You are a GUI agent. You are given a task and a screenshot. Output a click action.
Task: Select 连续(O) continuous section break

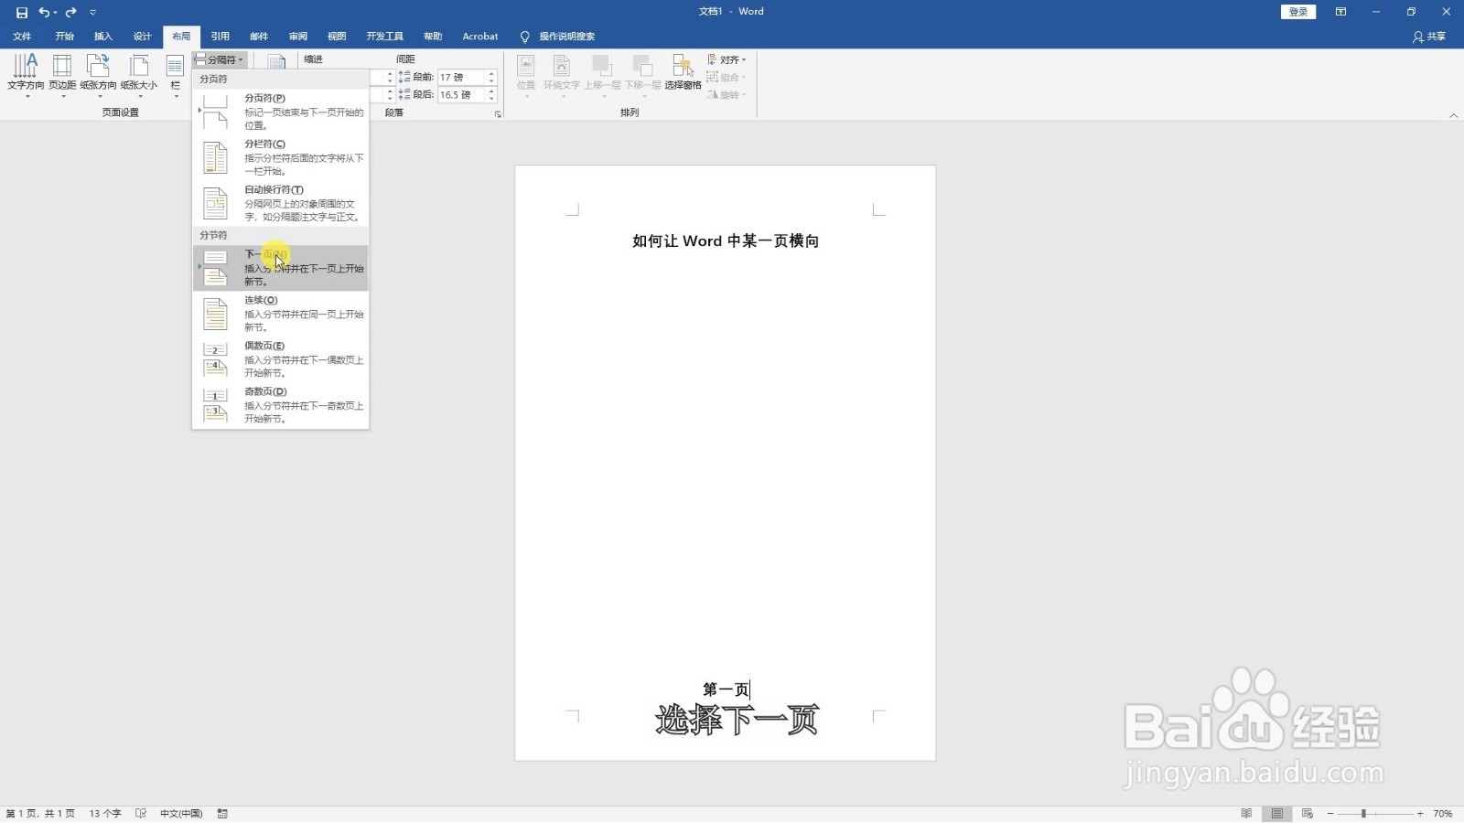(280, 313)
